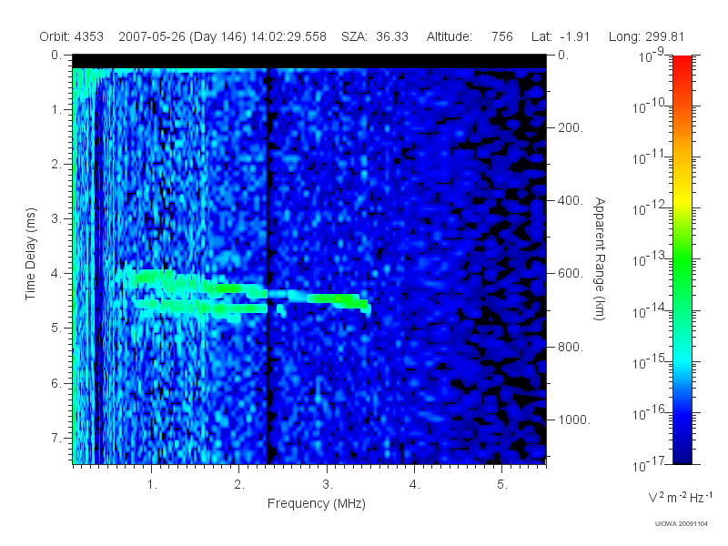
Task: Click the V² m⁻² Hz⁻¹ units label
Action: tap(680, 497)
